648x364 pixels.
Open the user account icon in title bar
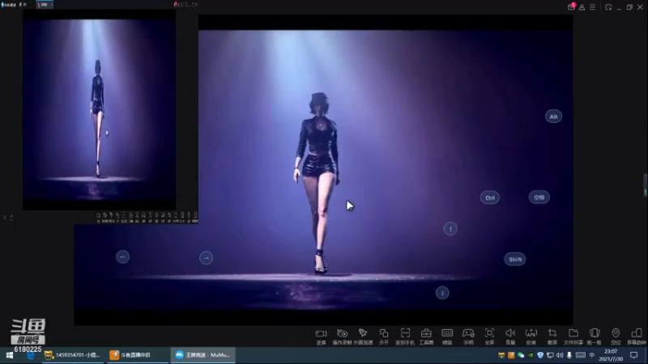pos(582,7)
